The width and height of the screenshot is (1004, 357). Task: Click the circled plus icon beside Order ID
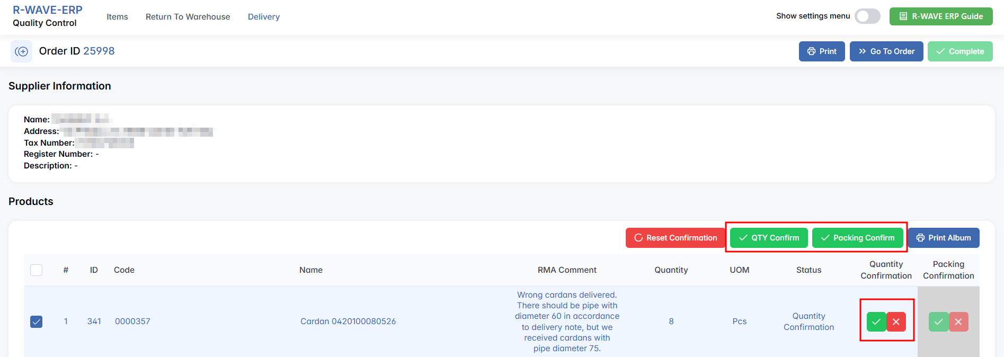tap(21, 51)
